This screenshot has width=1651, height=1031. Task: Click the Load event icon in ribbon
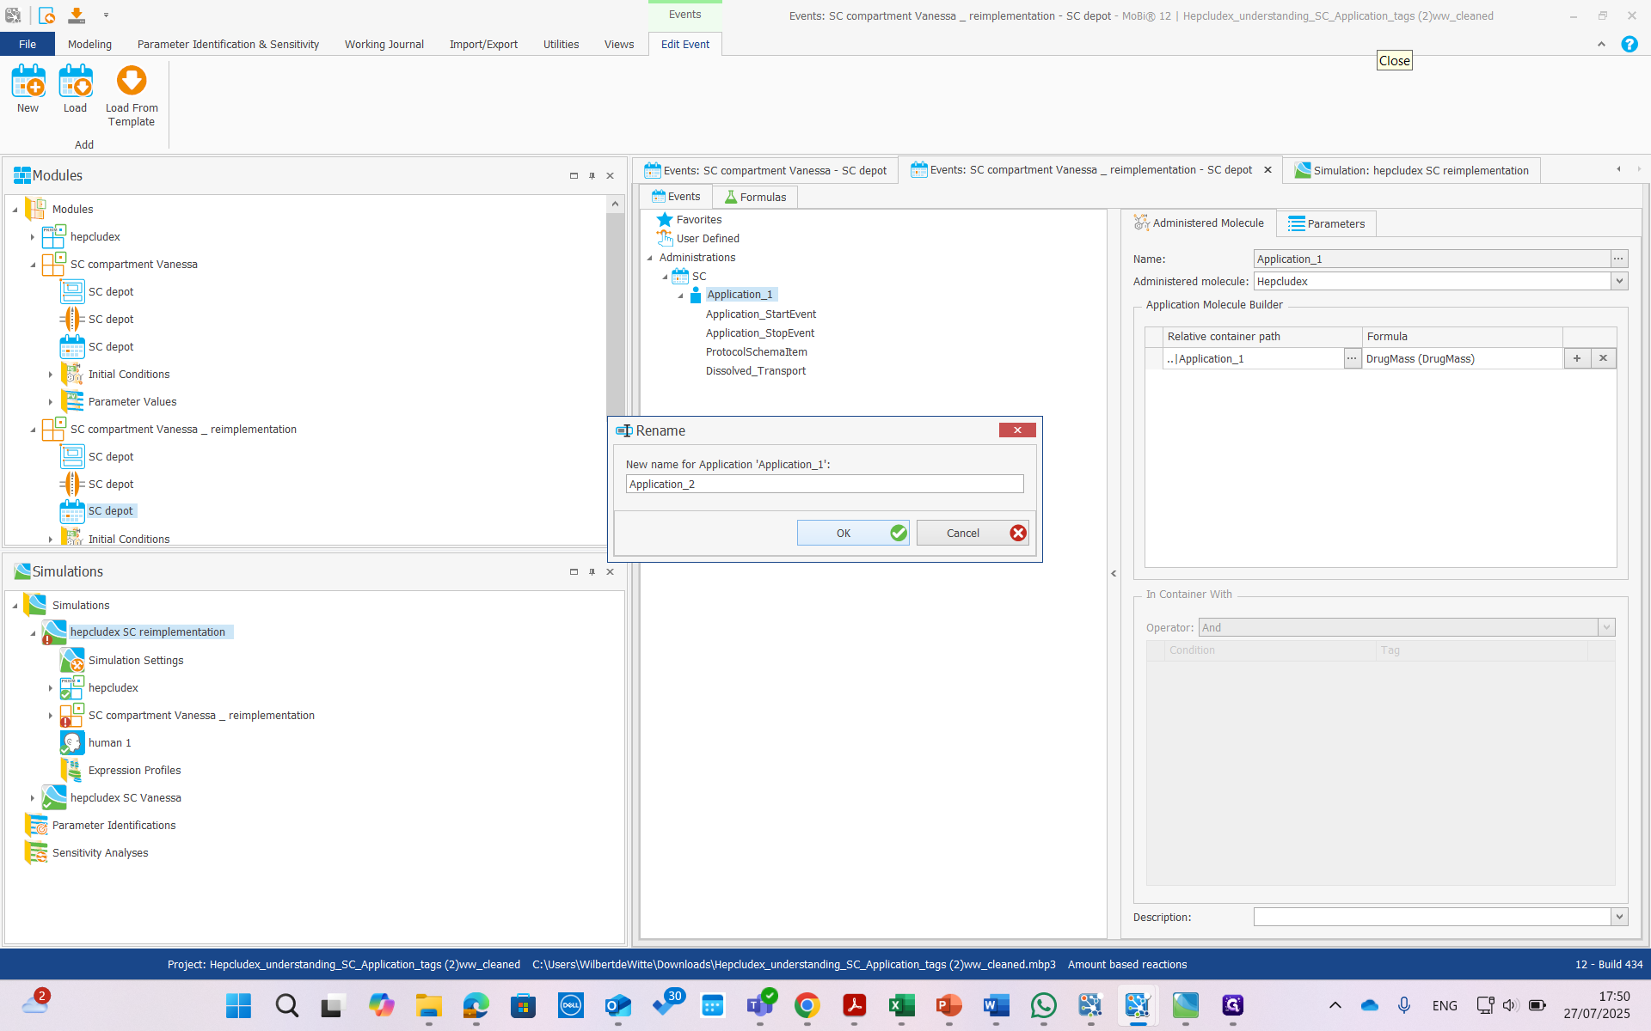(x=75, y=82)
